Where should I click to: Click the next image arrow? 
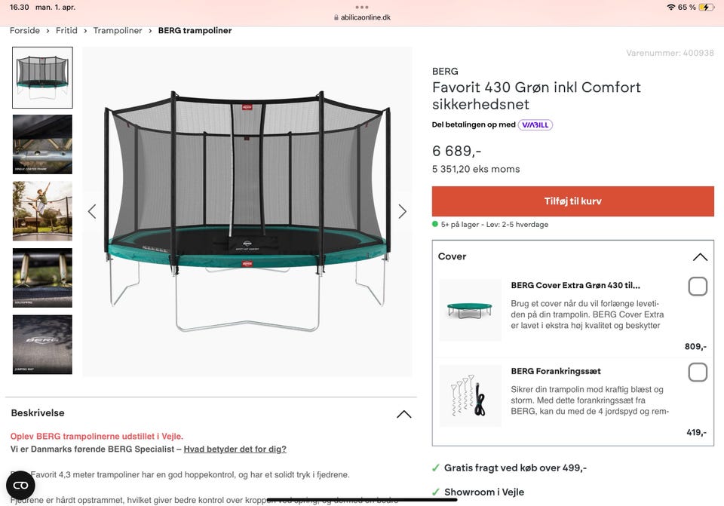402,212
